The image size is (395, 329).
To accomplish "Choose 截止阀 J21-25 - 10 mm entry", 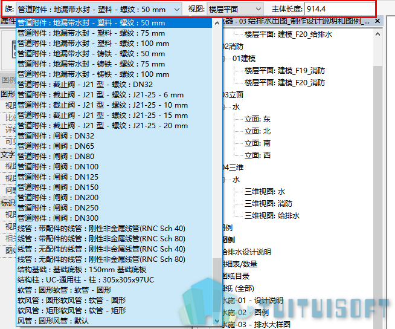I will coord(114,105).
